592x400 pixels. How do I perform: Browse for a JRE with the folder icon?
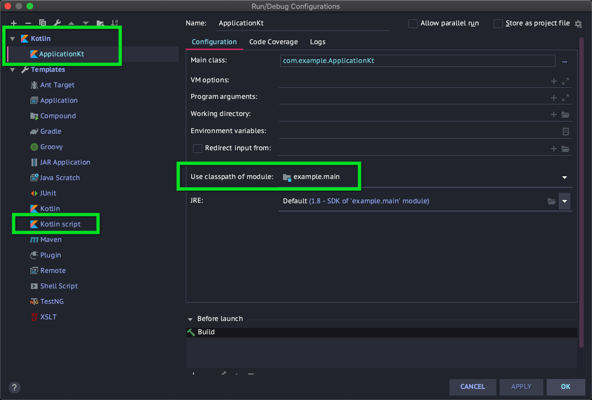pyautogui.click(x=552, y=201)
